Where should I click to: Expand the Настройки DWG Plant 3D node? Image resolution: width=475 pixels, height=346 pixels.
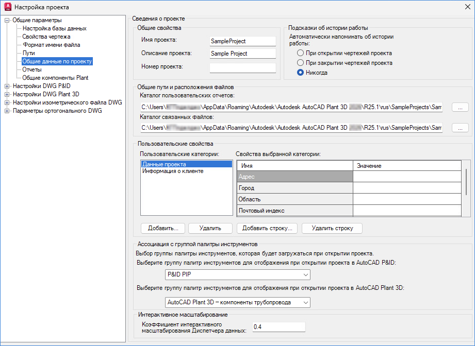(7, 94)
